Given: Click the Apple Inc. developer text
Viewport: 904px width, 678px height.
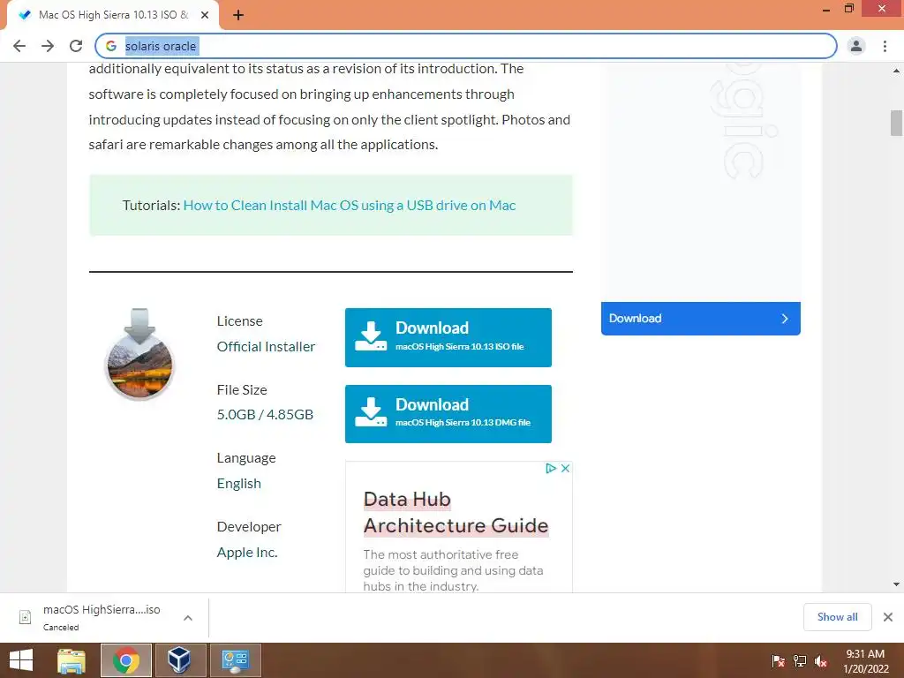Looking at the screenshot, I should pyautogui.click(x=247, y=553).
